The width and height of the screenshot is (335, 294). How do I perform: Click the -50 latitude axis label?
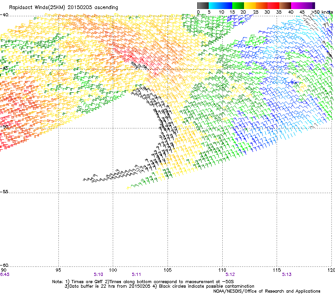click(4, 127)
